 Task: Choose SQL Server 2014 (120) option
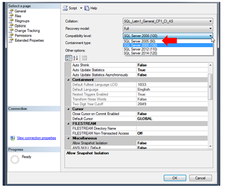tap(168, 53)
